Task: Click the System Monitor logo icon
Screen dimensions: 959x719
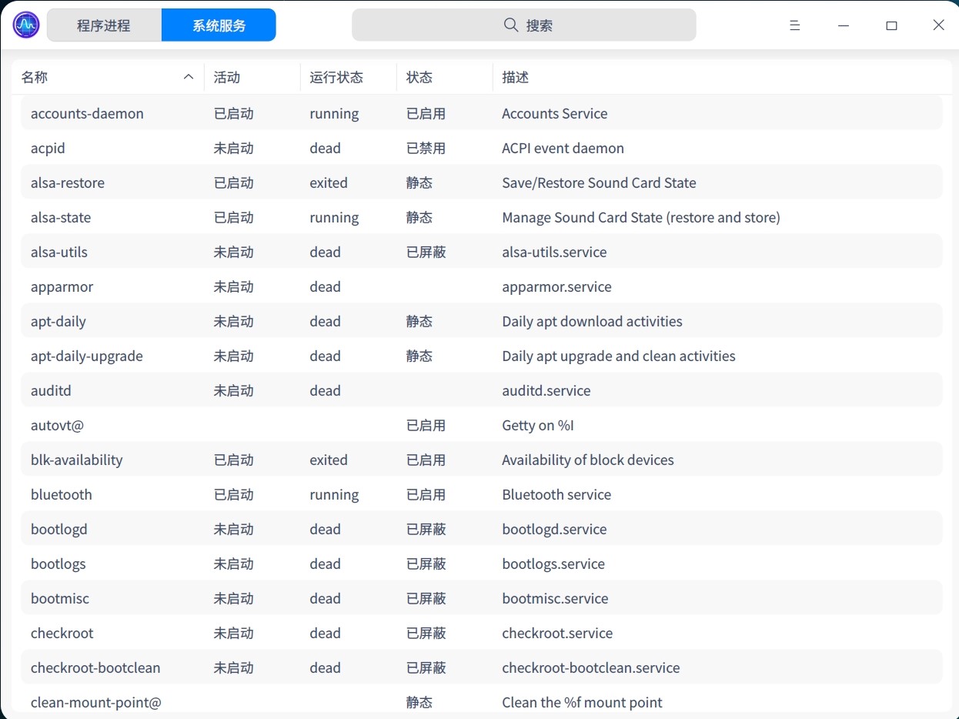Action: point(25,24)
